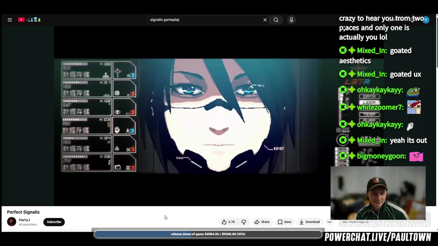
Task: Open the HarryJ channel avatar
Action: (x=12, y=222)
